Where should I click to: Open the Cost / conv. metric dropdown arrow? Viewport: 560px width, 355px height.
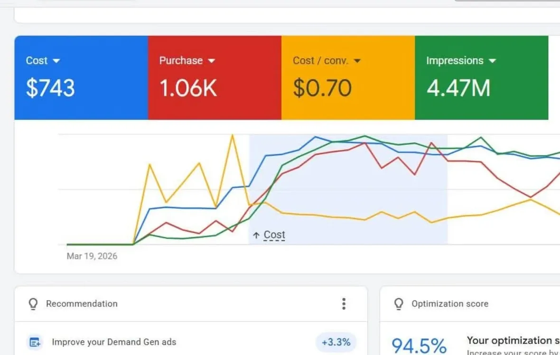[357, 61]
